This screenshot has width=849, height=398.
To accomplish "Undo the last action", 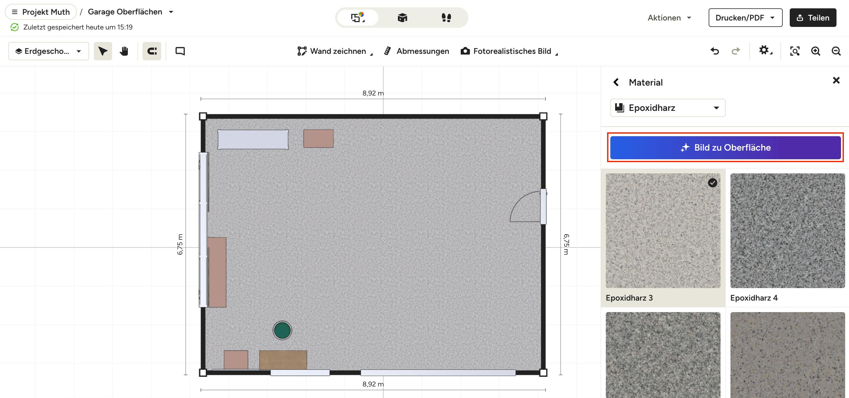I will (x=714, y=51).
